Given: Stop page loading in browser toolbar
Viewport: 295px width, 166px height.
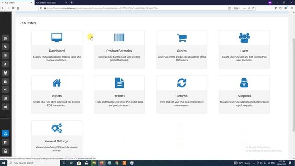Looking at the screenshot, I should (13, 8).
